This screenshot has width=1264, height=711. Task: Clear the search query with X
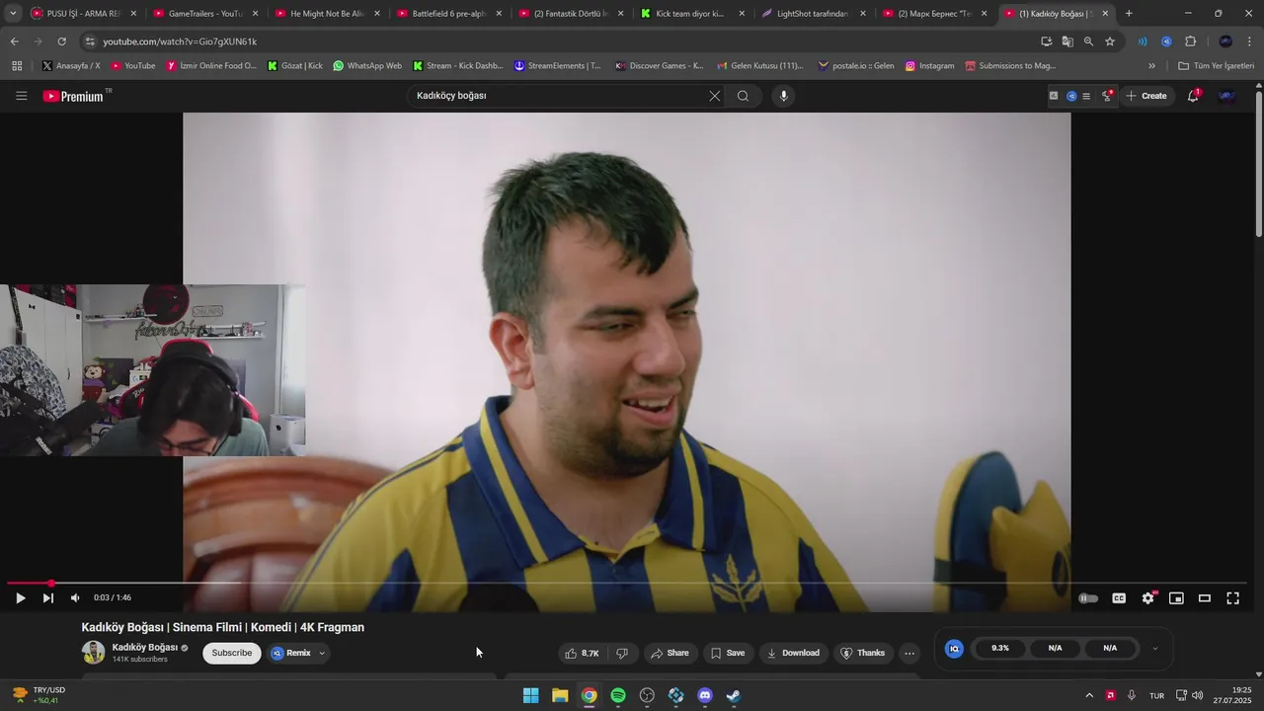click(714, 96)
